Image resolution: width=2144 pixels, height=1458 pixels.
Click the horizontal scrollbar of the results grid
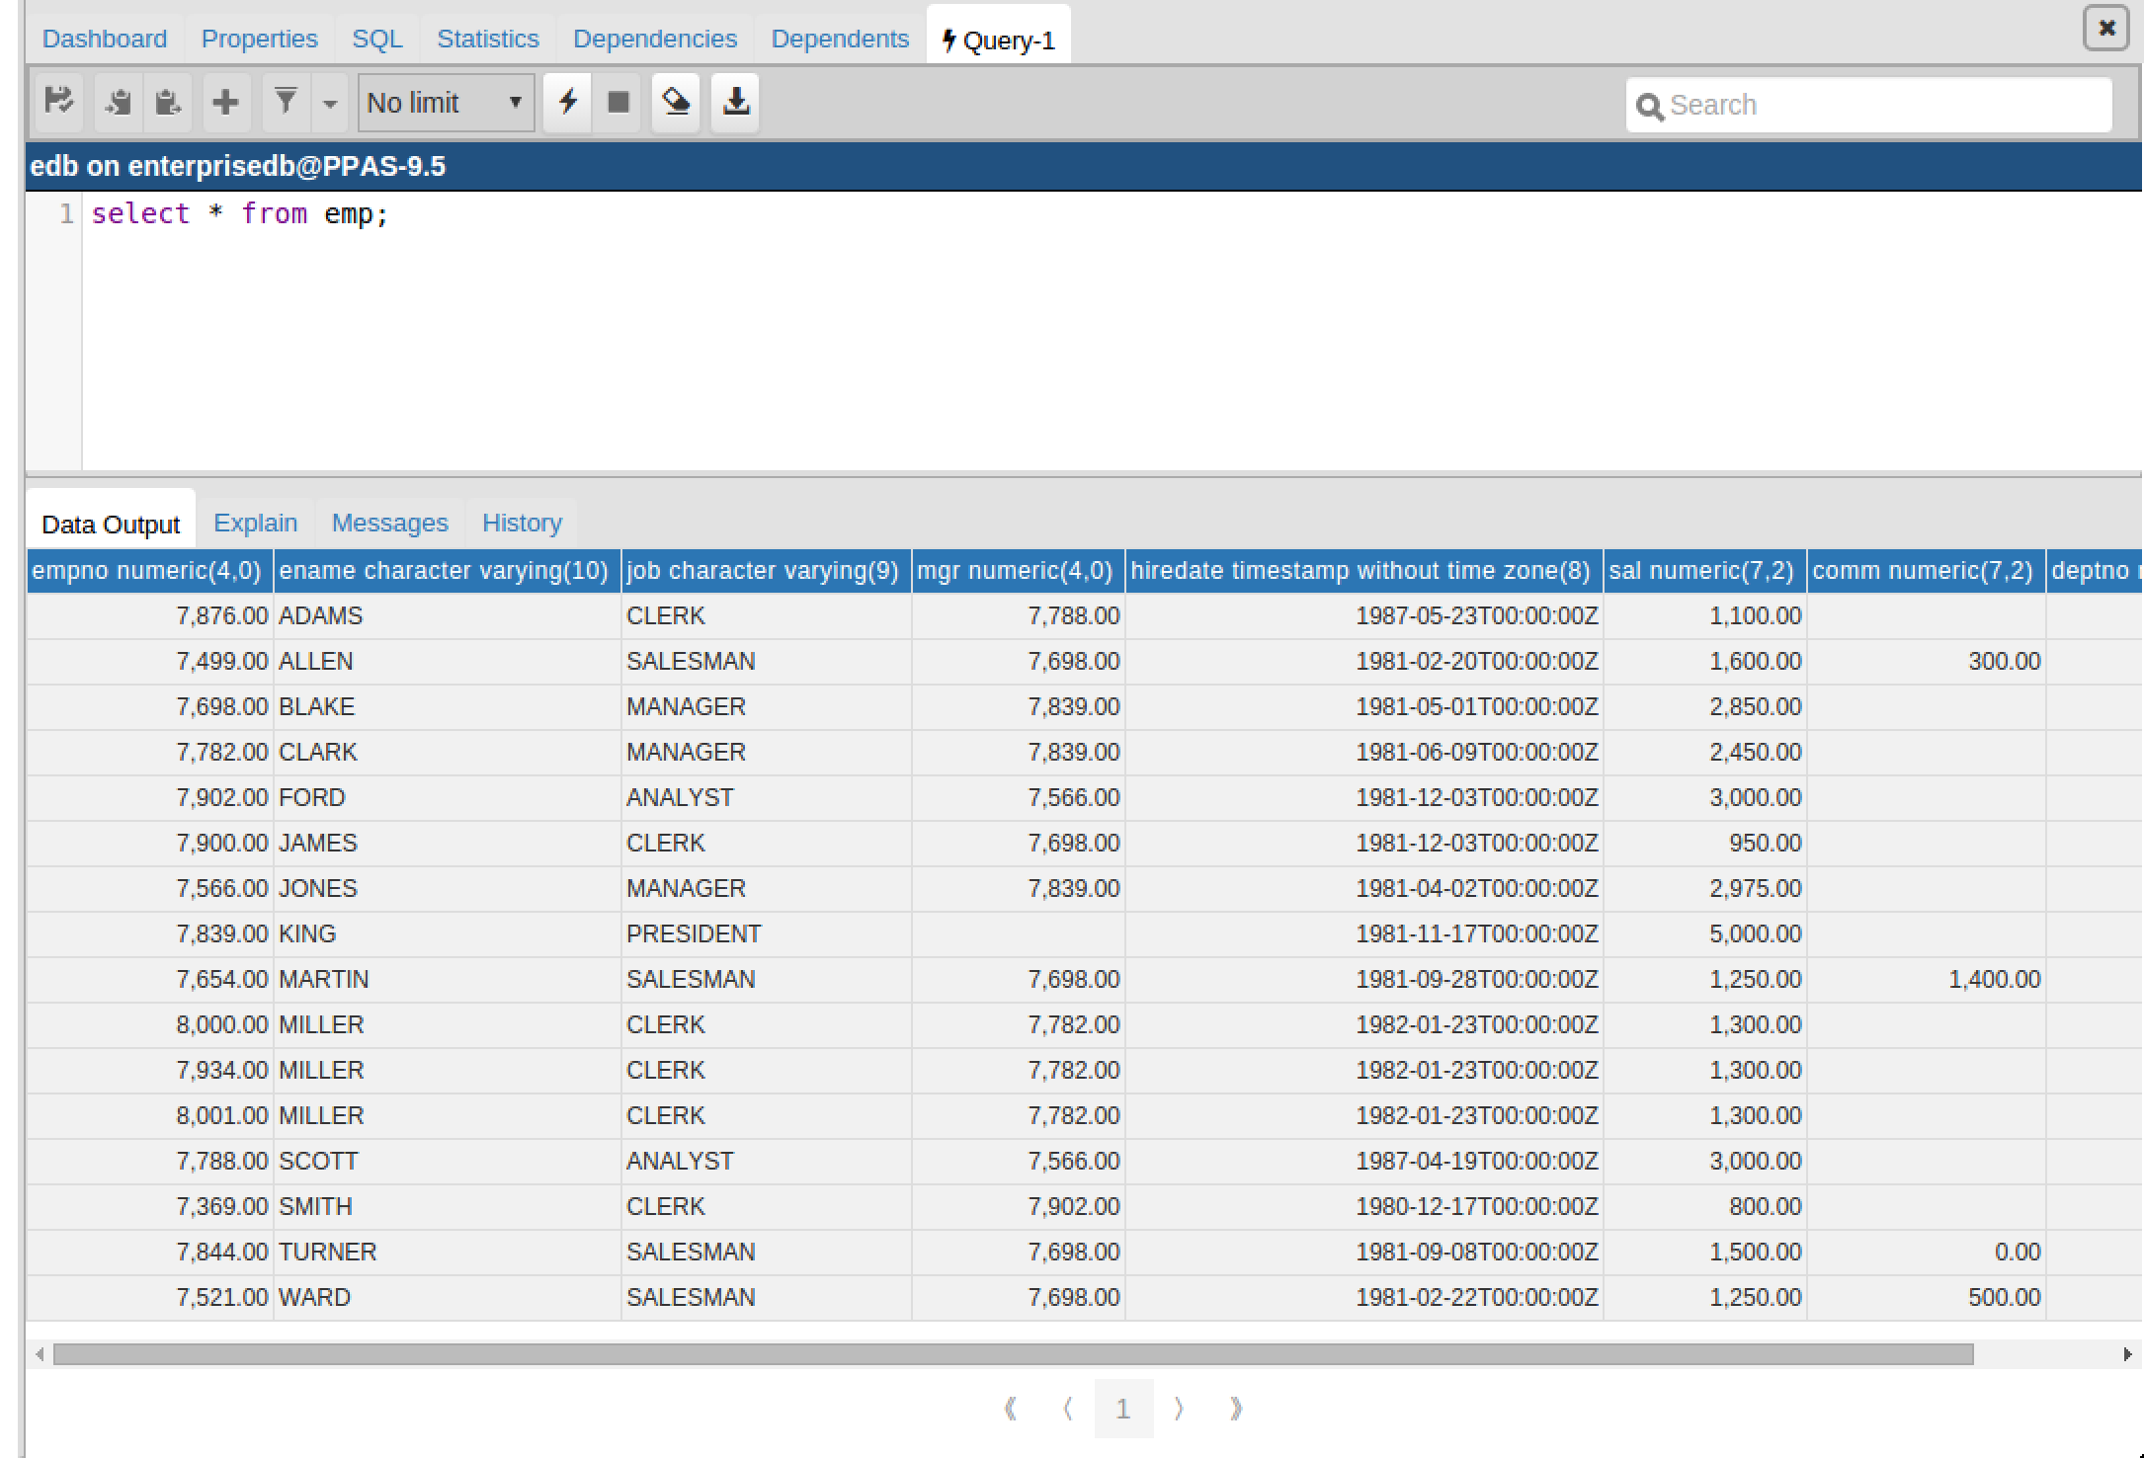[1013, 1354]
